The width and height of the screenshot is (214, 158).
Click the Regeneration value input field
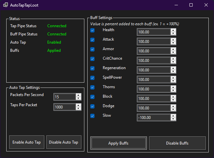(154, 70)
